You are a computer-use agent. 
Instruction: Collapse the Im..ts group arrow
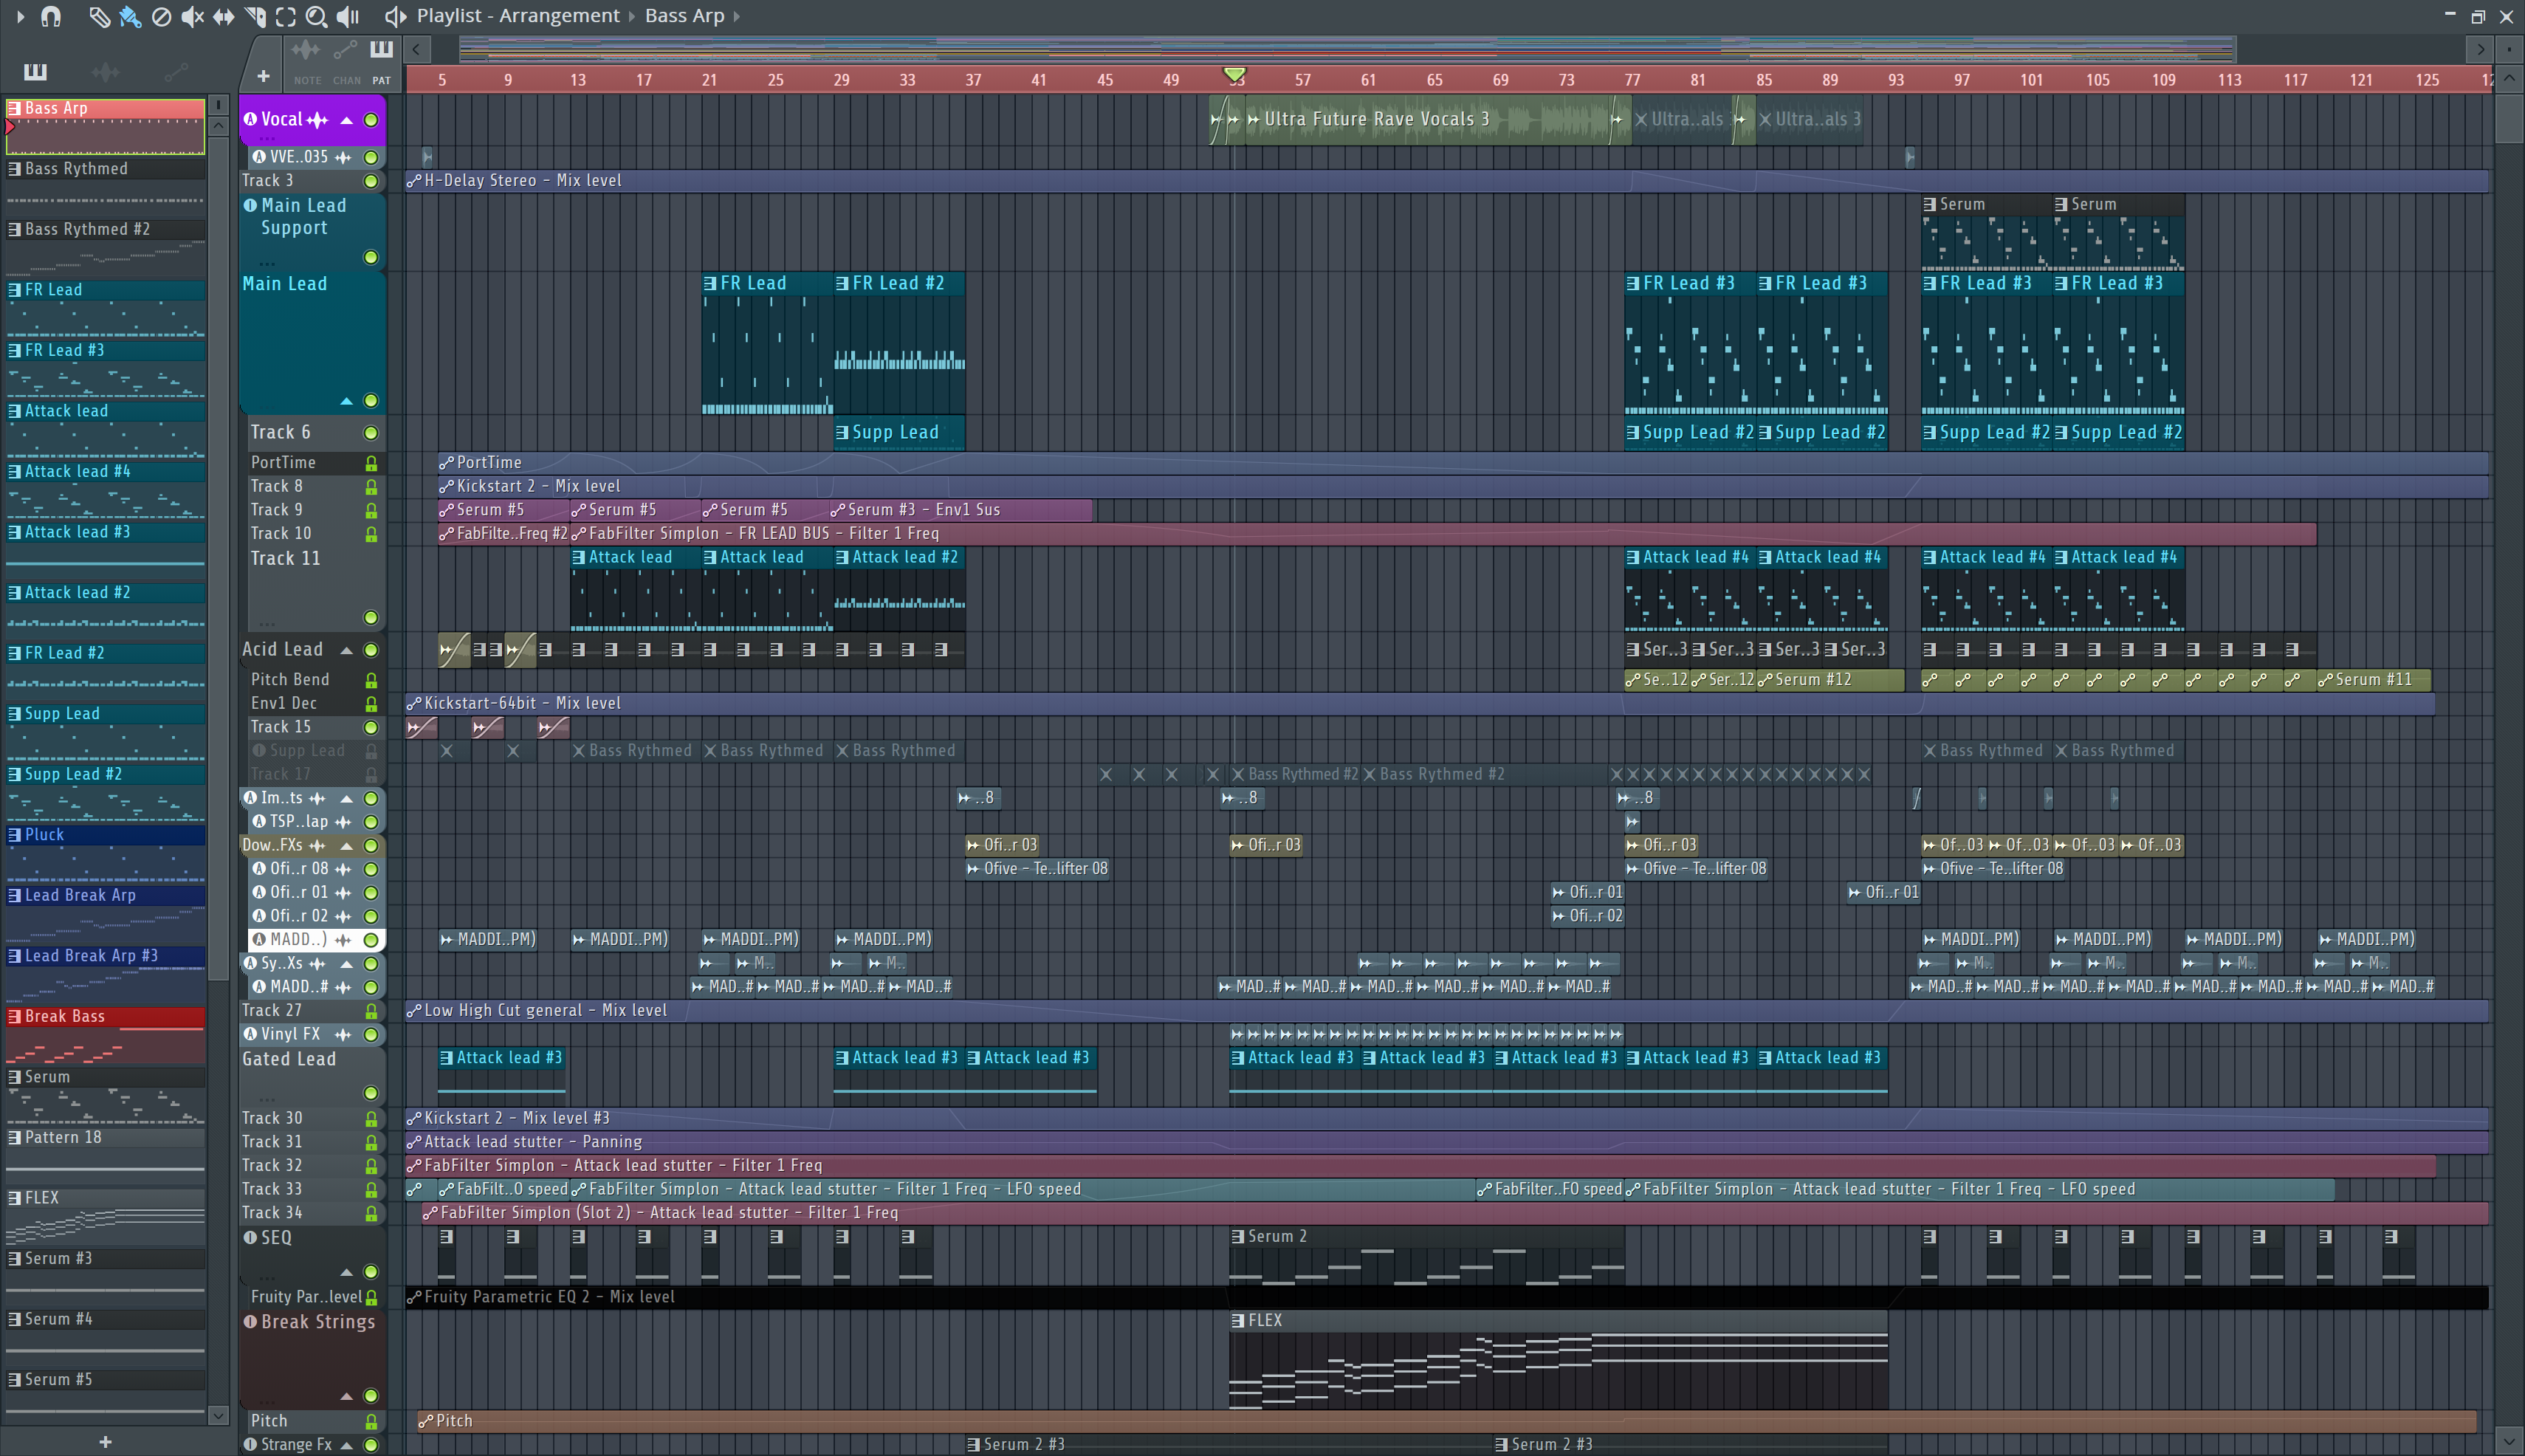pos(347,798)
